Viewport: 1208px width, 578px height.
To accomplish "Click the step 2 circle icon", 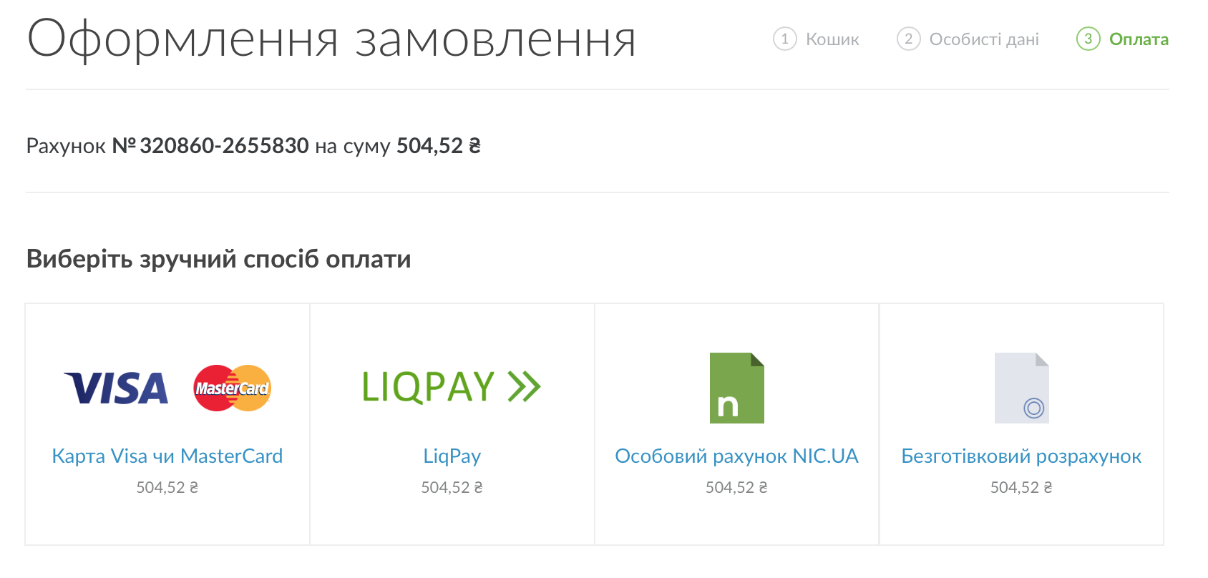I will pyautogui.click(x=908, y=39).
